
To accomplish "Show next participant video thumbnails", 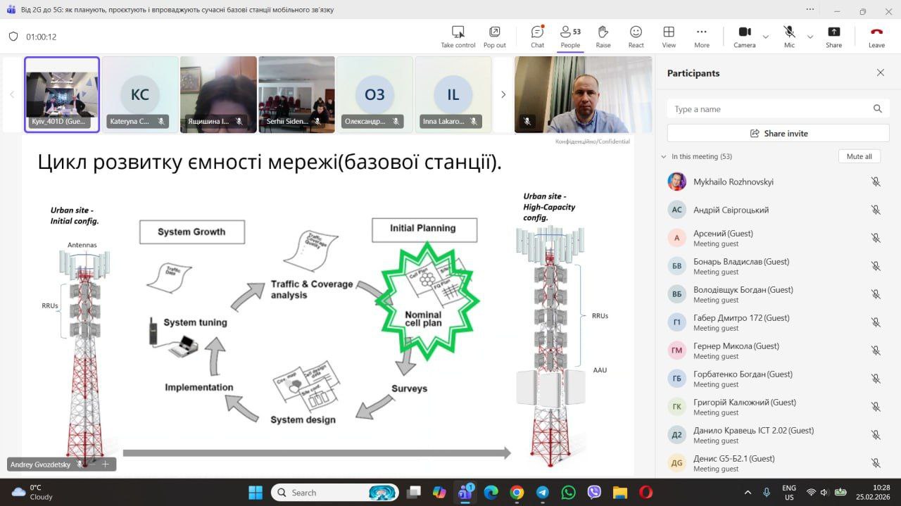I will (x=503, y=94).
